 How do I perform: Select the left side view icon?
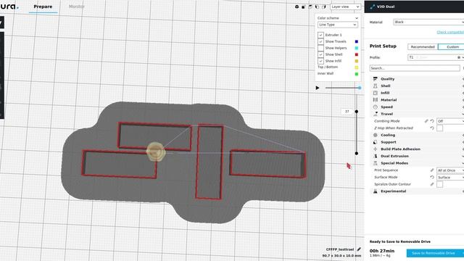pyautogui.click(x=317, y=7)
